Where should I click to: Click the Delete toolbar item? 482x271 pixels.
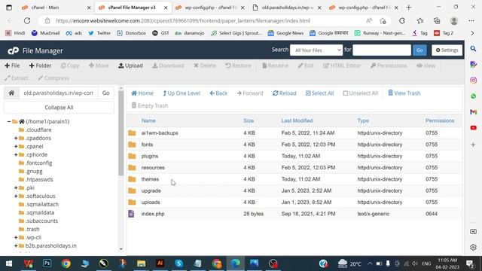tap(205, 65)
